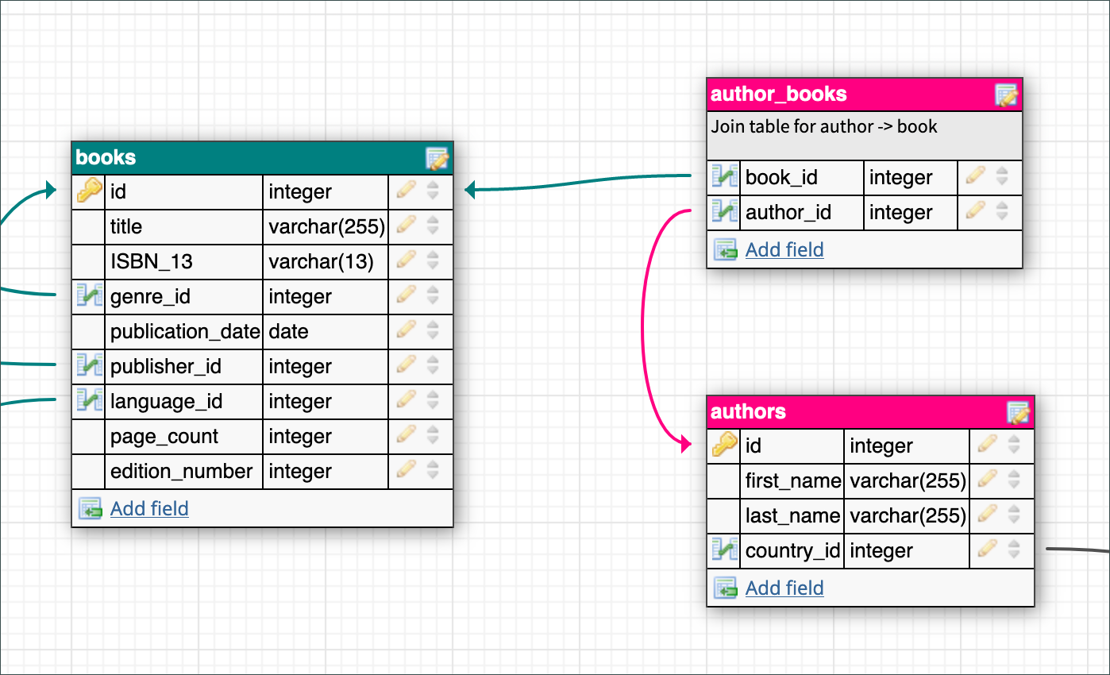The width and height of the screenshot is (1110, 675).
Task: Edit the last_name field pencil
Action: pos(988,514)
